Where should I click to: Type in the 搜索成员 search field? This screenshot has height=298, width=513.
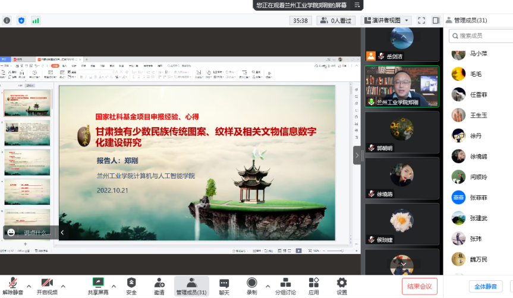[x=481, y=36]
